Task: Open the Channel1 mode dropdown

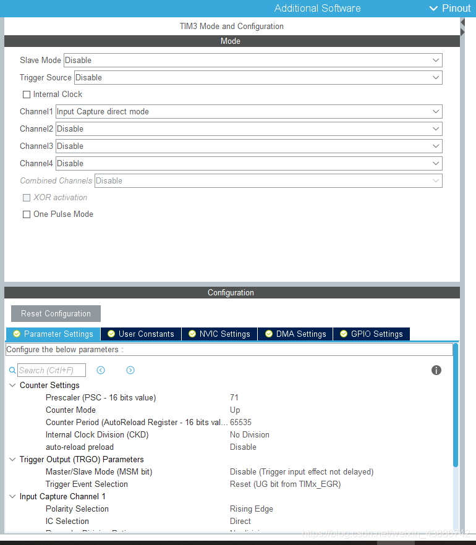Action: click(249, 112)
